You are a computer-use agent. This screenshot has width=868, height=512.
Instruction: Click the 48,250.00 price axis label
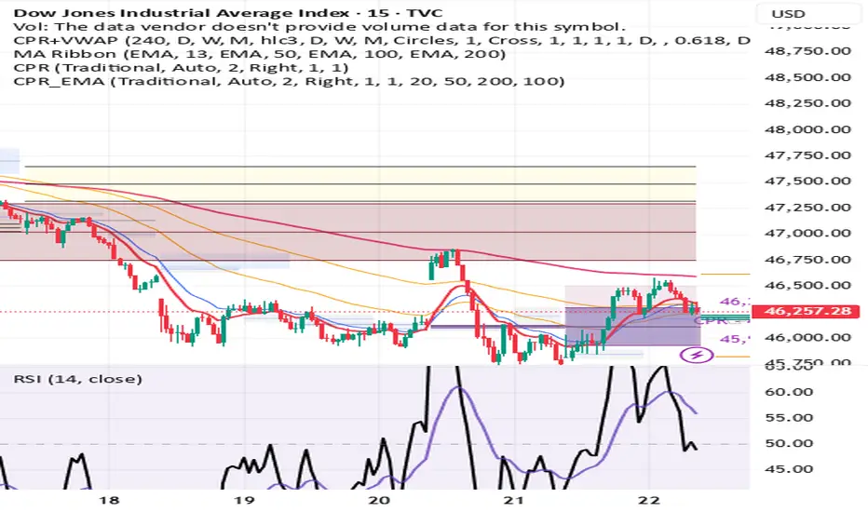point(807,103)
